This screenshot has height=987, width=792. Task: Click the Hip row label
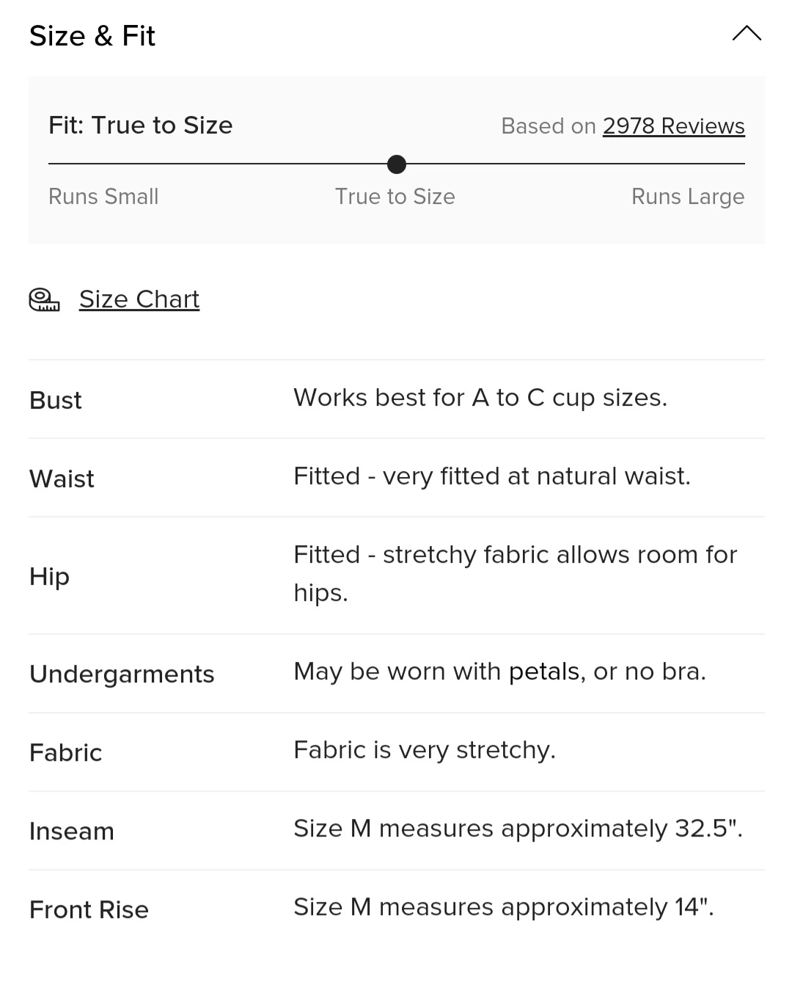[x=50, y=577]
